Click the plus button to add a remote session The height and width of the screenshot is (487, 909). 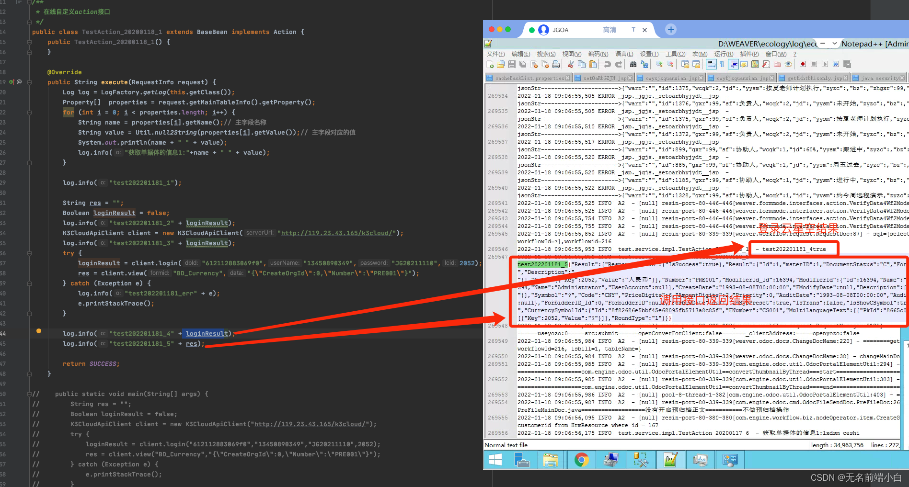click(x=671, y=30)
